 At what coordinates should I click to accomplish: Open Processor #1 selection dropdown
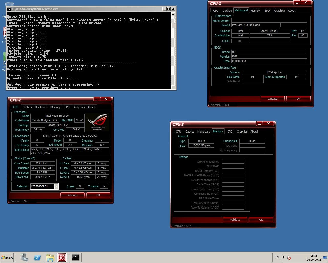point(45,186)
